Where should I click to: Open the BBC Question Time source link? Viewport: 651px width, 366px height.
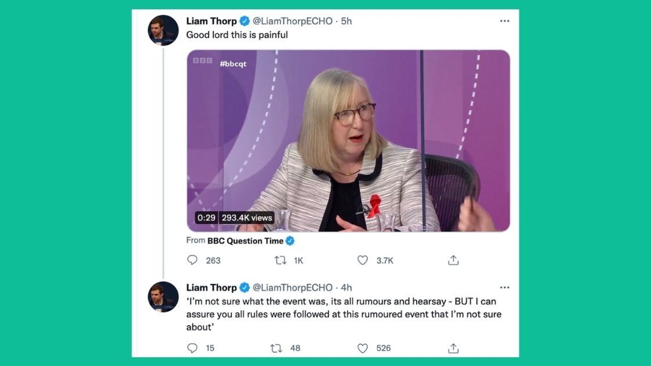(x=245, y=241)
